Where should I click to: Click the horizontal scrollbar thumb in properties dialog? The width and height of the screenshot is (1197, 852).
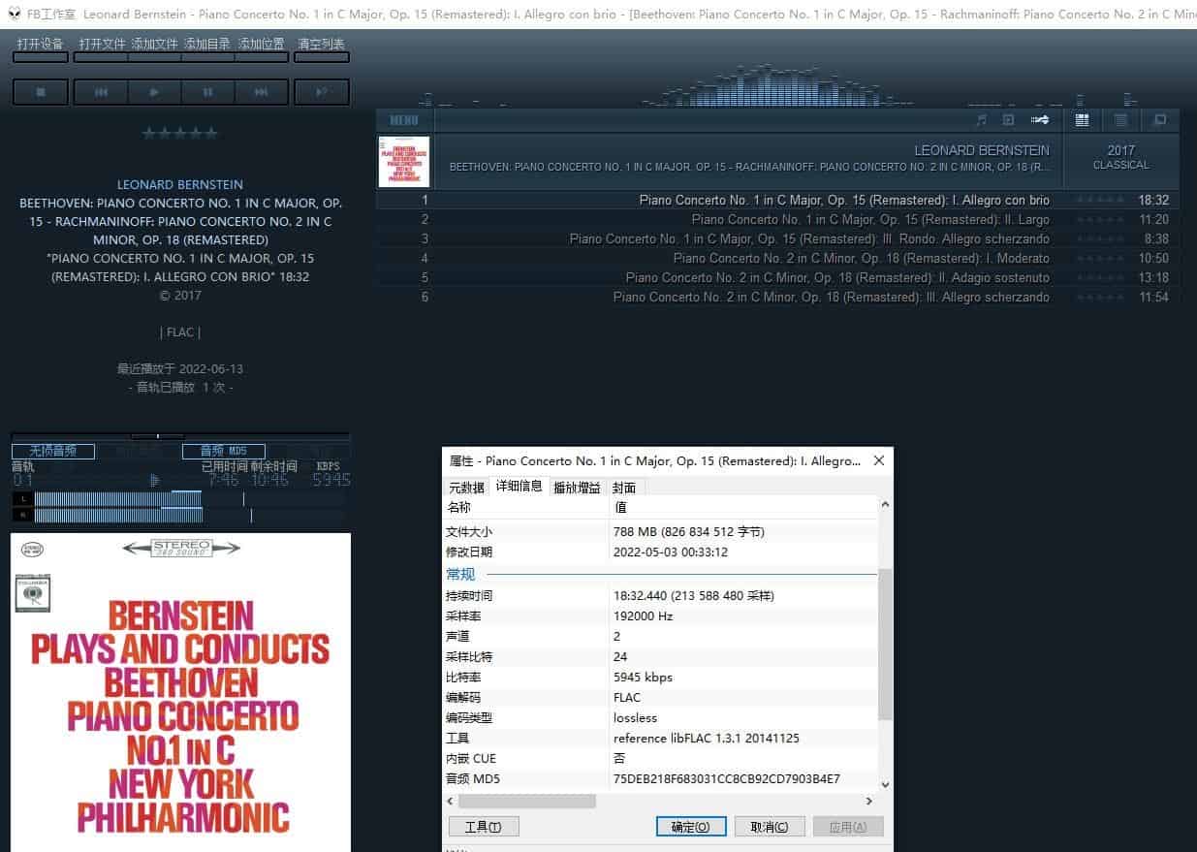[527, 802]
